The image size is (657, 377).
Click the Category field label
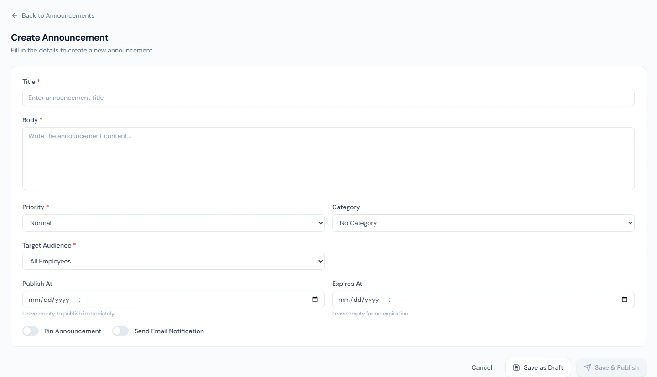tap(346, 207)
